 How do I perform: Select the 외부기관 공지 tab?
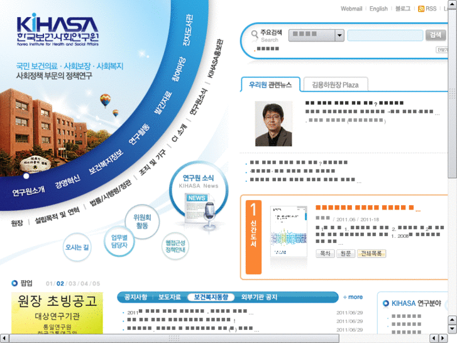click(259, 297)
